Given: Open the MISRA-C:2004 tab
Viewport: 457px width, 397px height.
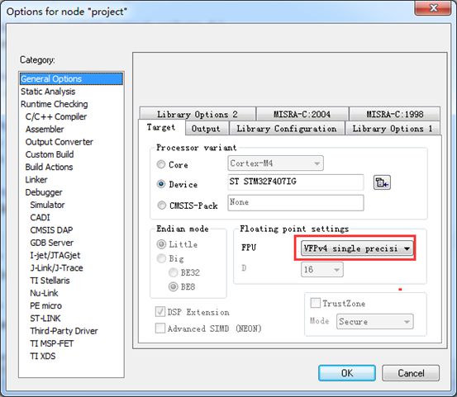Looking at the screenshot, I should click(x=302, y=114).
